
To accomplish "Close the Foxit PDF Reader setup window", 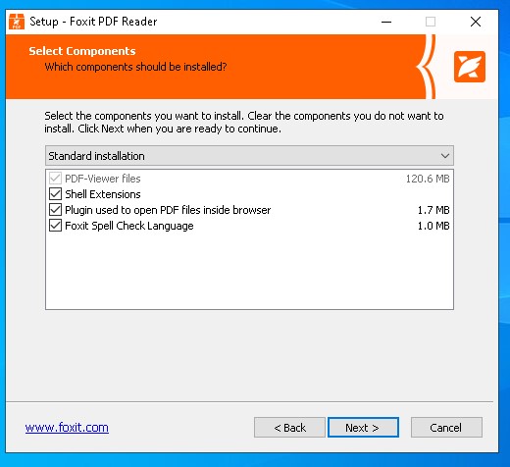I will click(476, 22).
